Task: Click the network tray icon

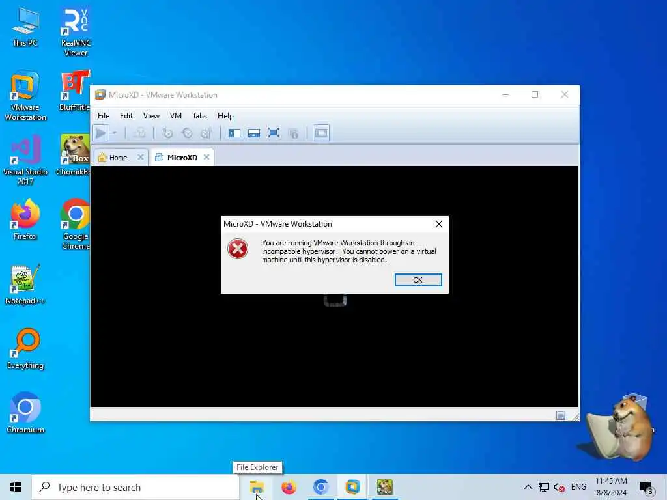Action: (544, 487)
